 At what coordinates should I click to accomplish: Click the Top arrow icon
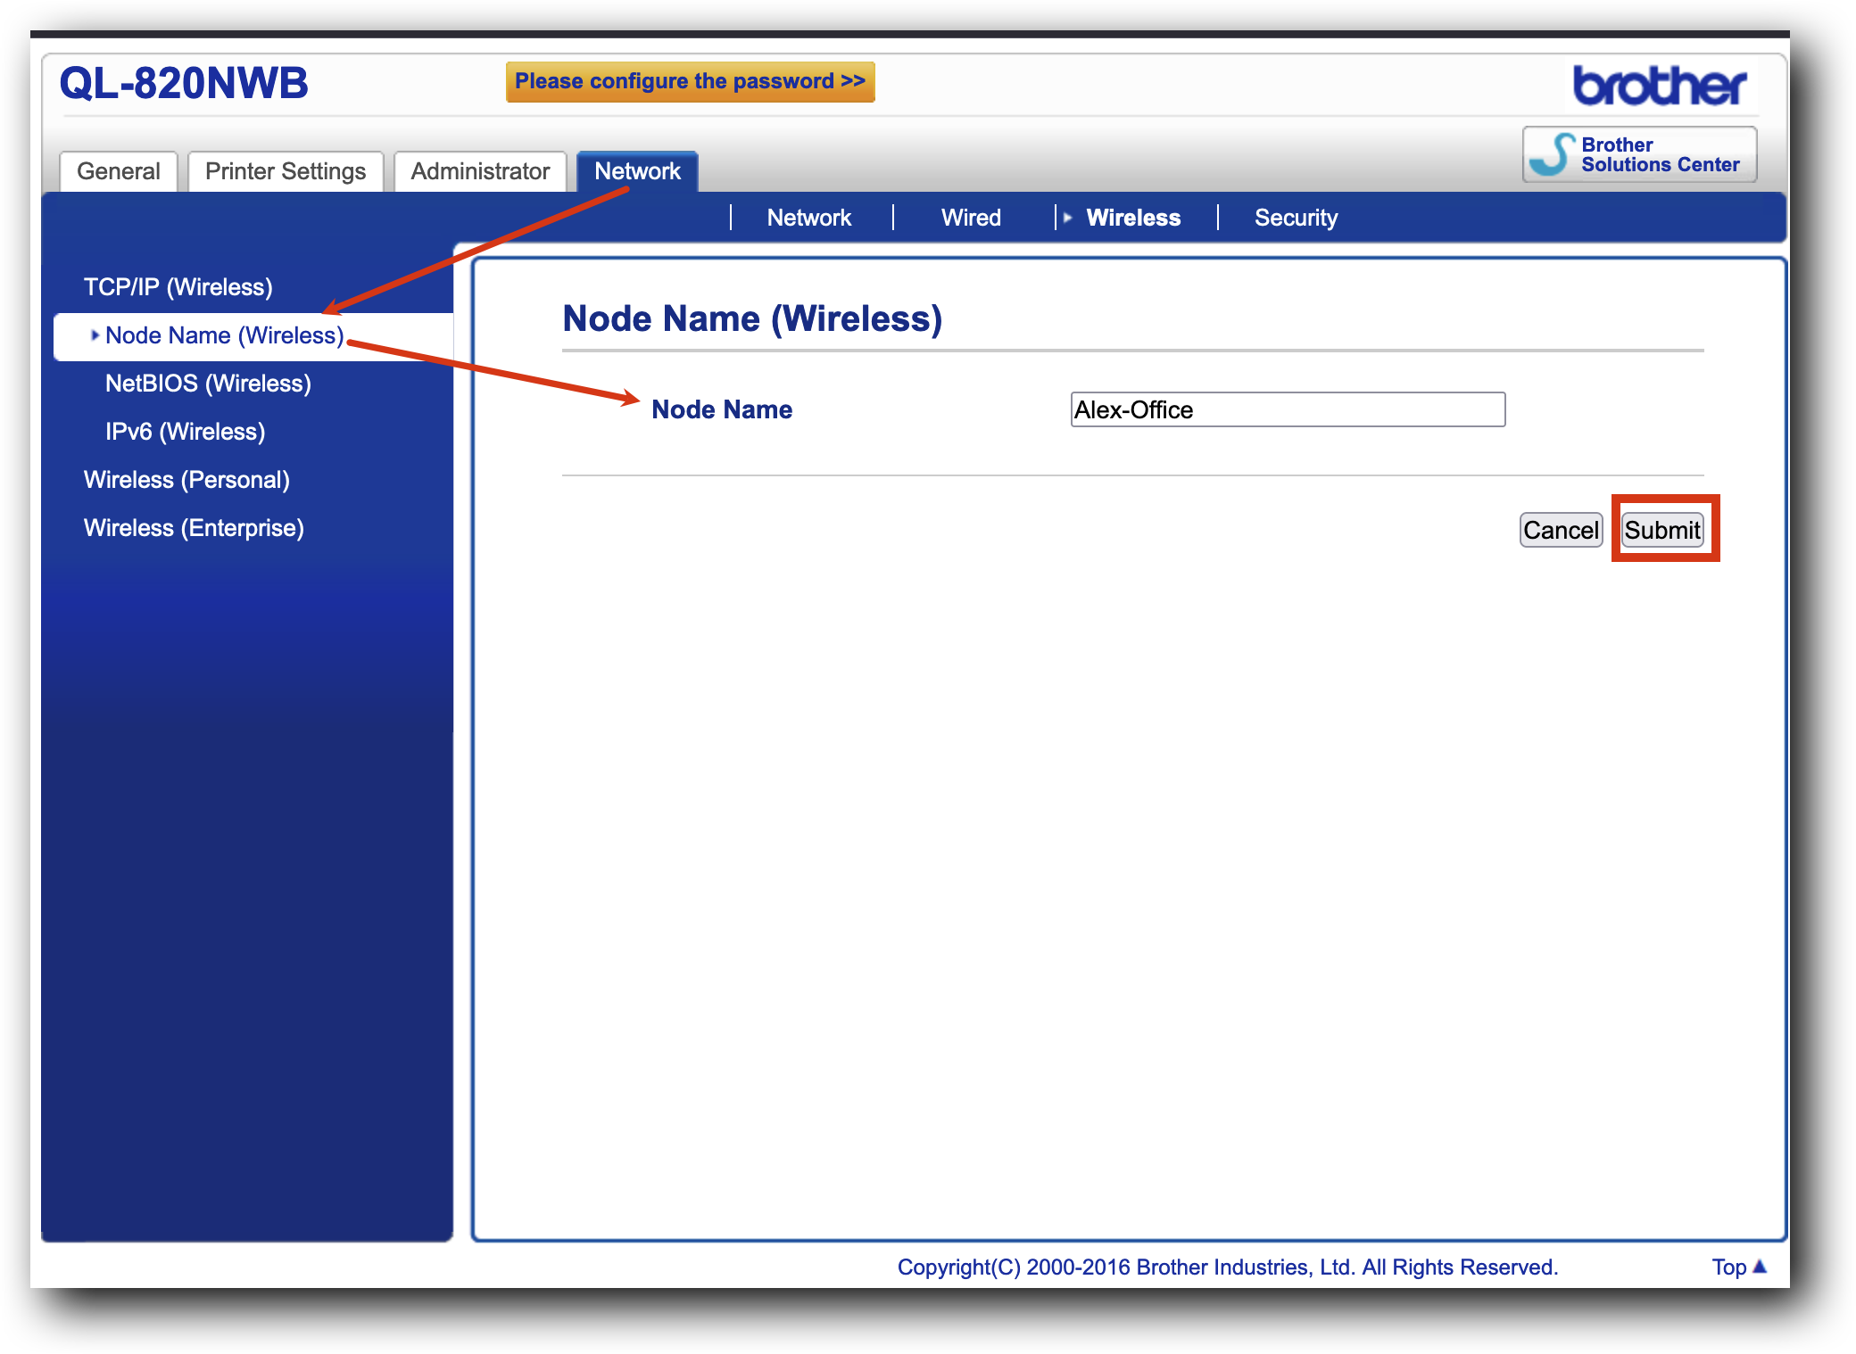tap(1760, 1266)
